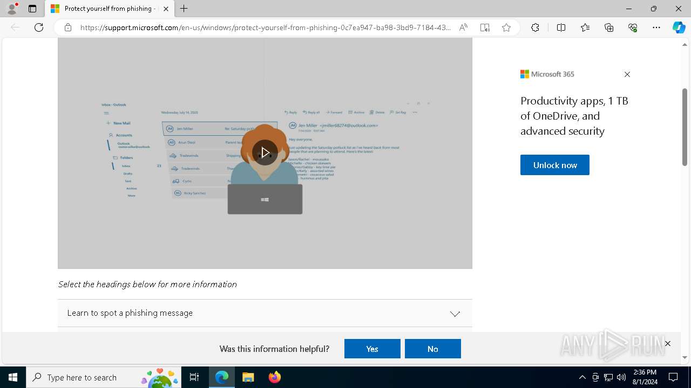Refresh the current page
The width and height of the screenshot is (691, 388).
pyautogui.click(x=39, y=27)
